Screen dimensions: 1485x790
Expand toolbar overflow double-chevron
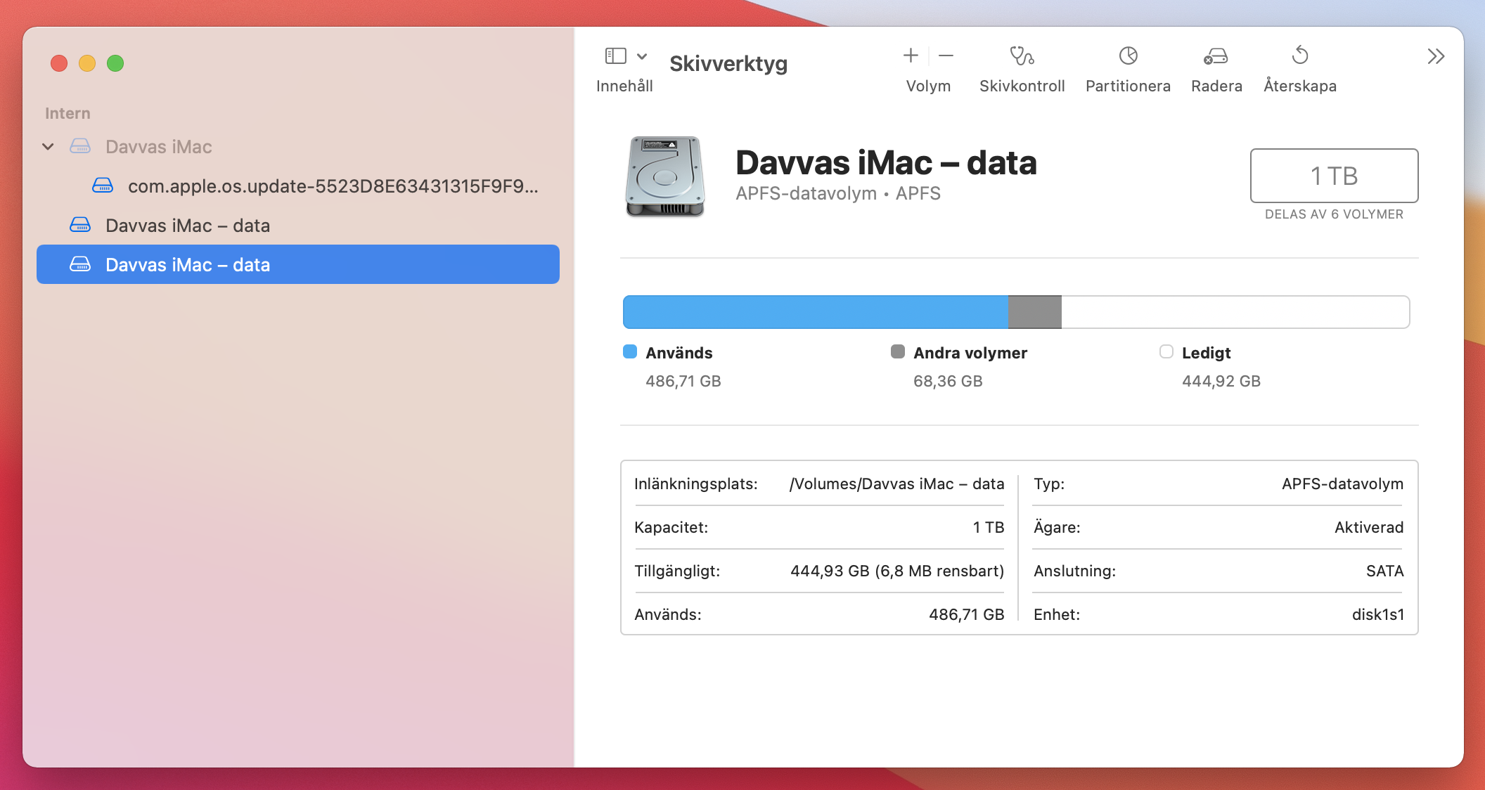(x=1435, y=56)
